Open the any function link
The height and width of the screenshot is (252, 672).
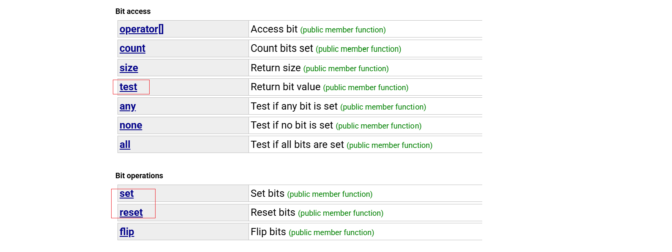tap(128, 106)
